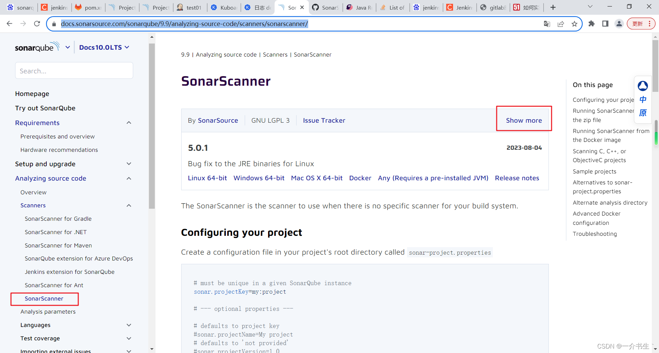Open the product switcher chevron beside logo
The image size is (659, 353).
[x=68, y=47]
